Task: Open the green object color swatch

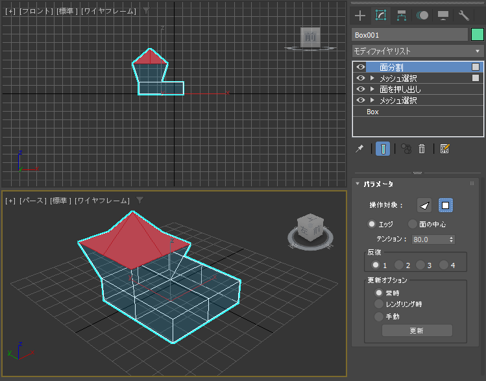Action: coord(478,34)
